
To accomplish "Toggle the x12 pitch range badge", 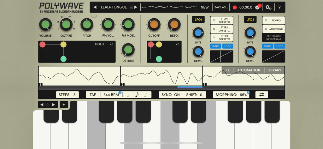I will tap(94, 16).
